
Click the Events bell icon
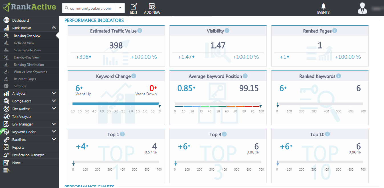click(323, 6)
